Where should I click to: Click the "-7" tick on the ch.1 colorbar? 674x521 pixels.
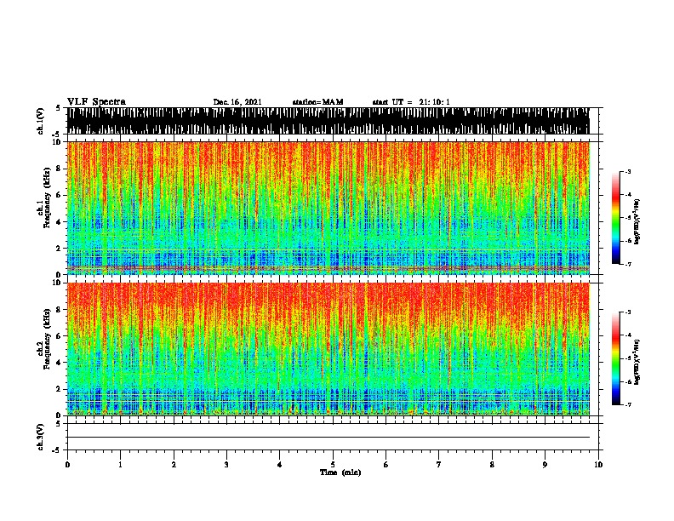[x=628, y=265]
